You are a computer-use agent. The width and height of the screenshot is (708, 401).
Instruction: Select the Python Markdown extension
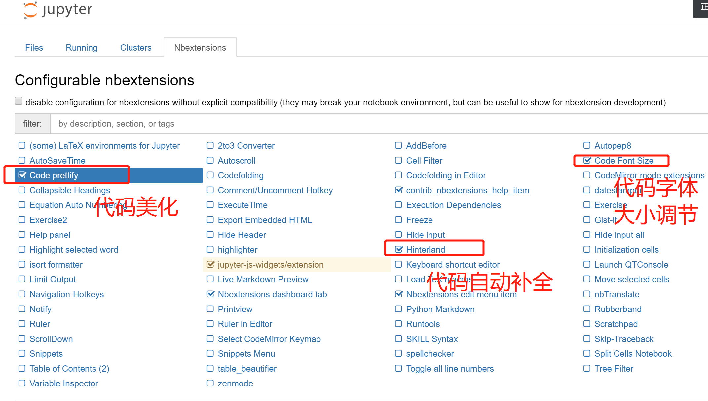[440, 309]
